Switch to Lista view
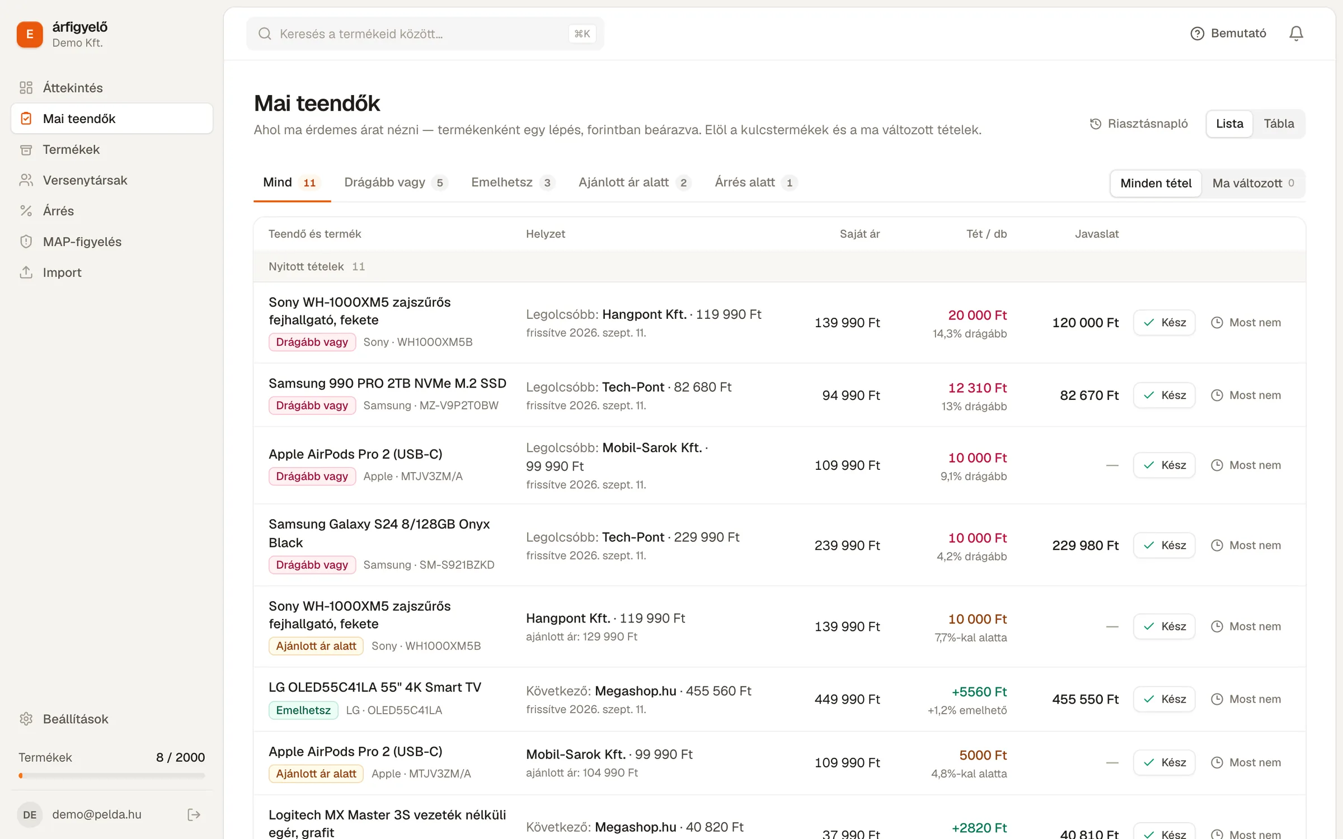 pos(1229,124)
